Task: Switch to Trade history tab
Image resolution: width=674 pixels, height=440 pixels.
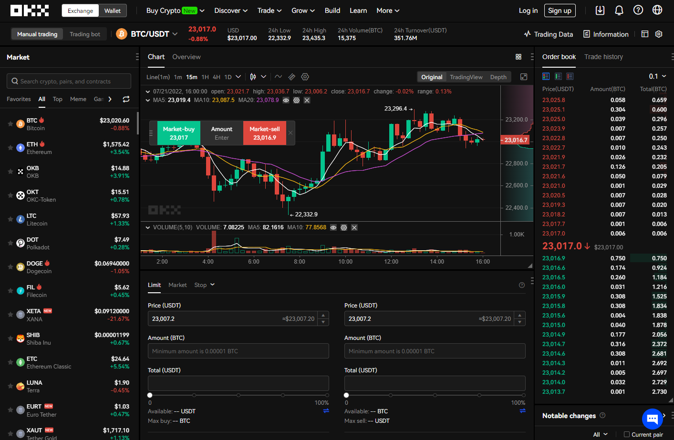Action: tap(603, 57)
